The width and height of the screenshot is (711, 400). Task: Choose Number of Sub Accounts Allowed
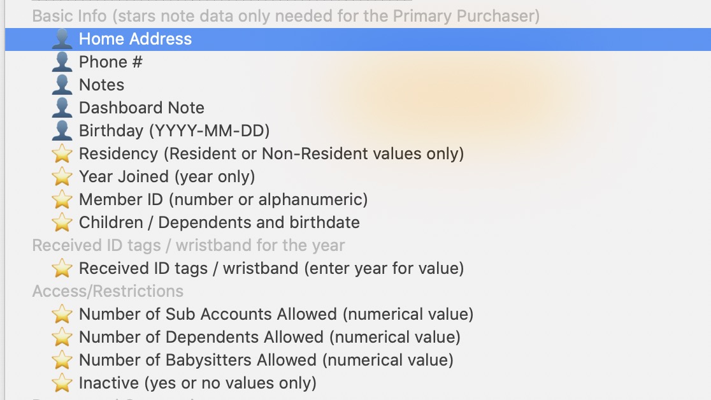click(276, 314)
